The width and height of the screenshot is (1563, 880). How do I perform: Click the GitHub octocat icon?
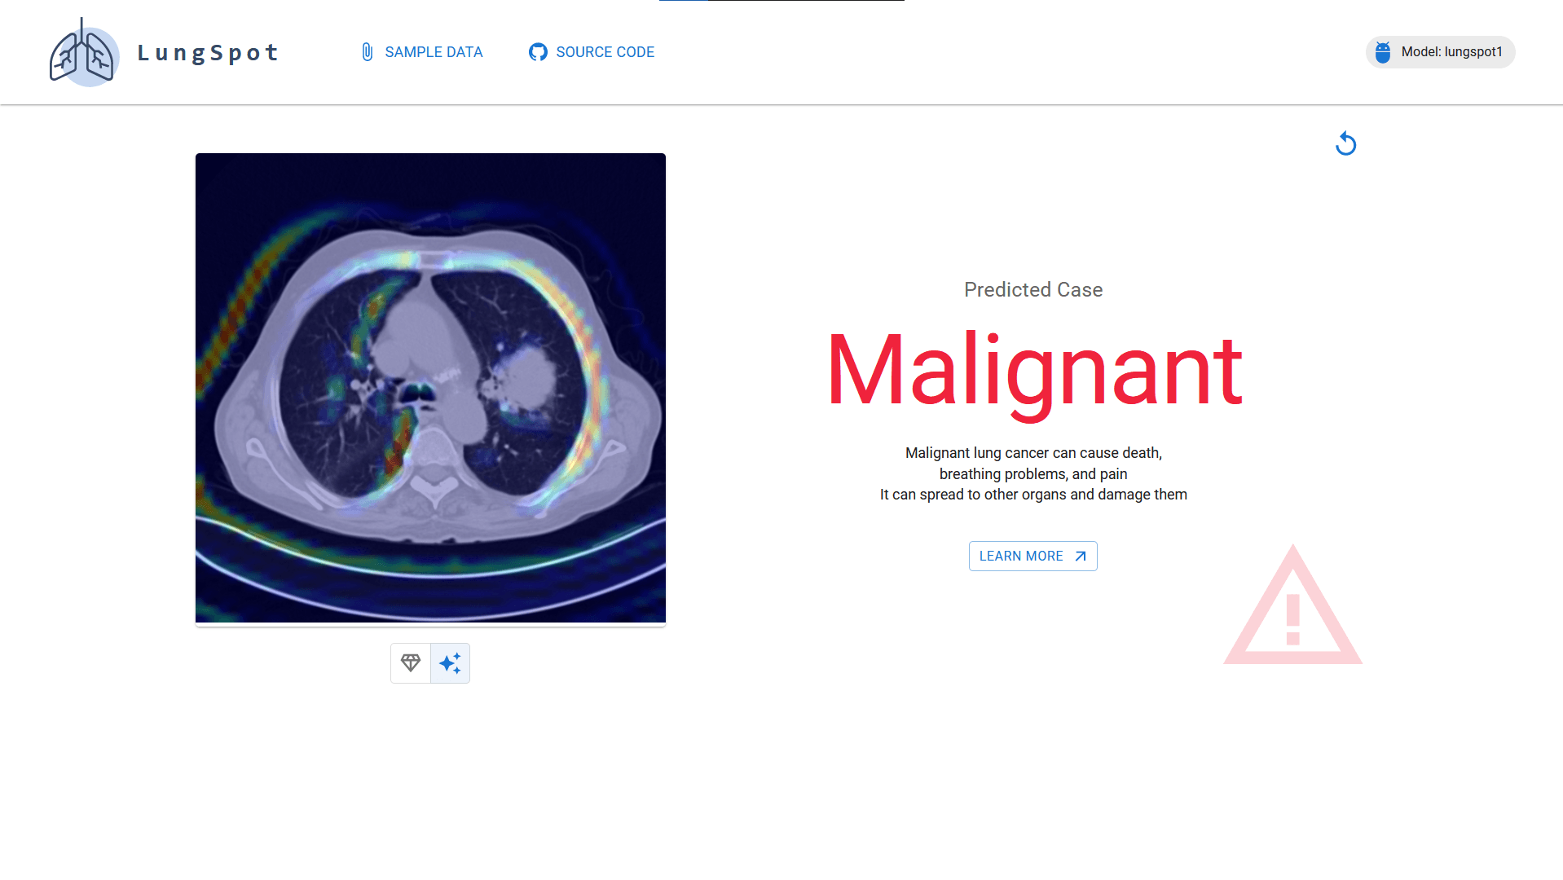(538, 52)
